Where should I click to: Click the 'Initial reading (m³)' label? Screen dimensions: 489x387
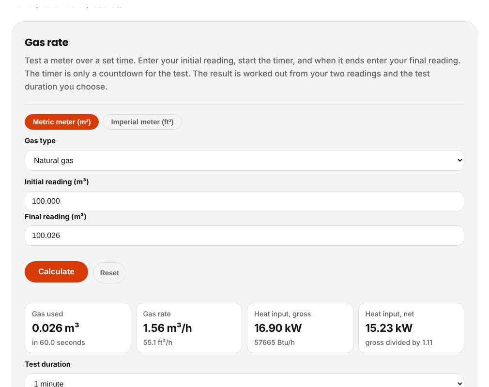[57, 182]
